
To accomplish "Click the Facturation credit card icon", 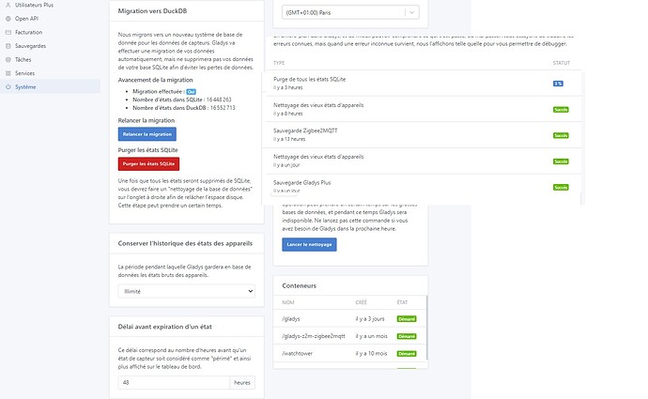I will click(x=8, y=32).
